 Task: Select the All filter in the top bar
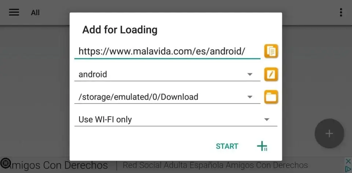(35, 12)
